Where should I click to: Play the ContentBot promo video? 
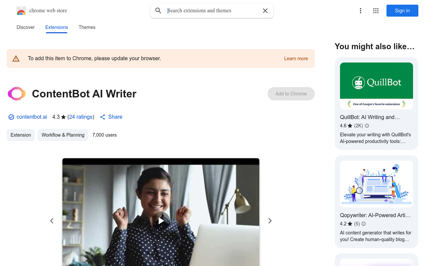(161, 220)
